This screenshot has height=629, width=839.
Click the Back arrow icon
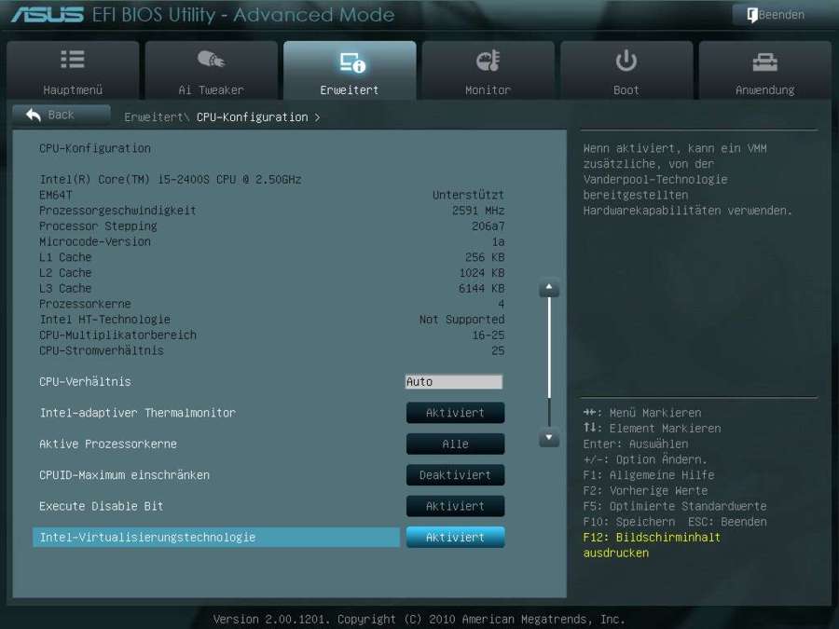(x=34, y=115)
